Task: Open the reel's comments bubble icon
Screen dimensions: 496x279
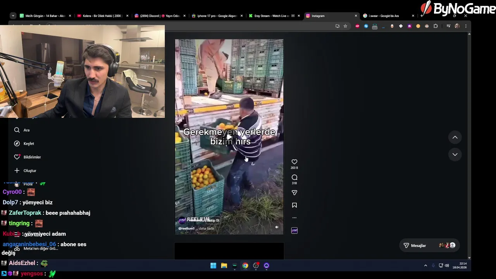Action: click(x=294, y=177)
